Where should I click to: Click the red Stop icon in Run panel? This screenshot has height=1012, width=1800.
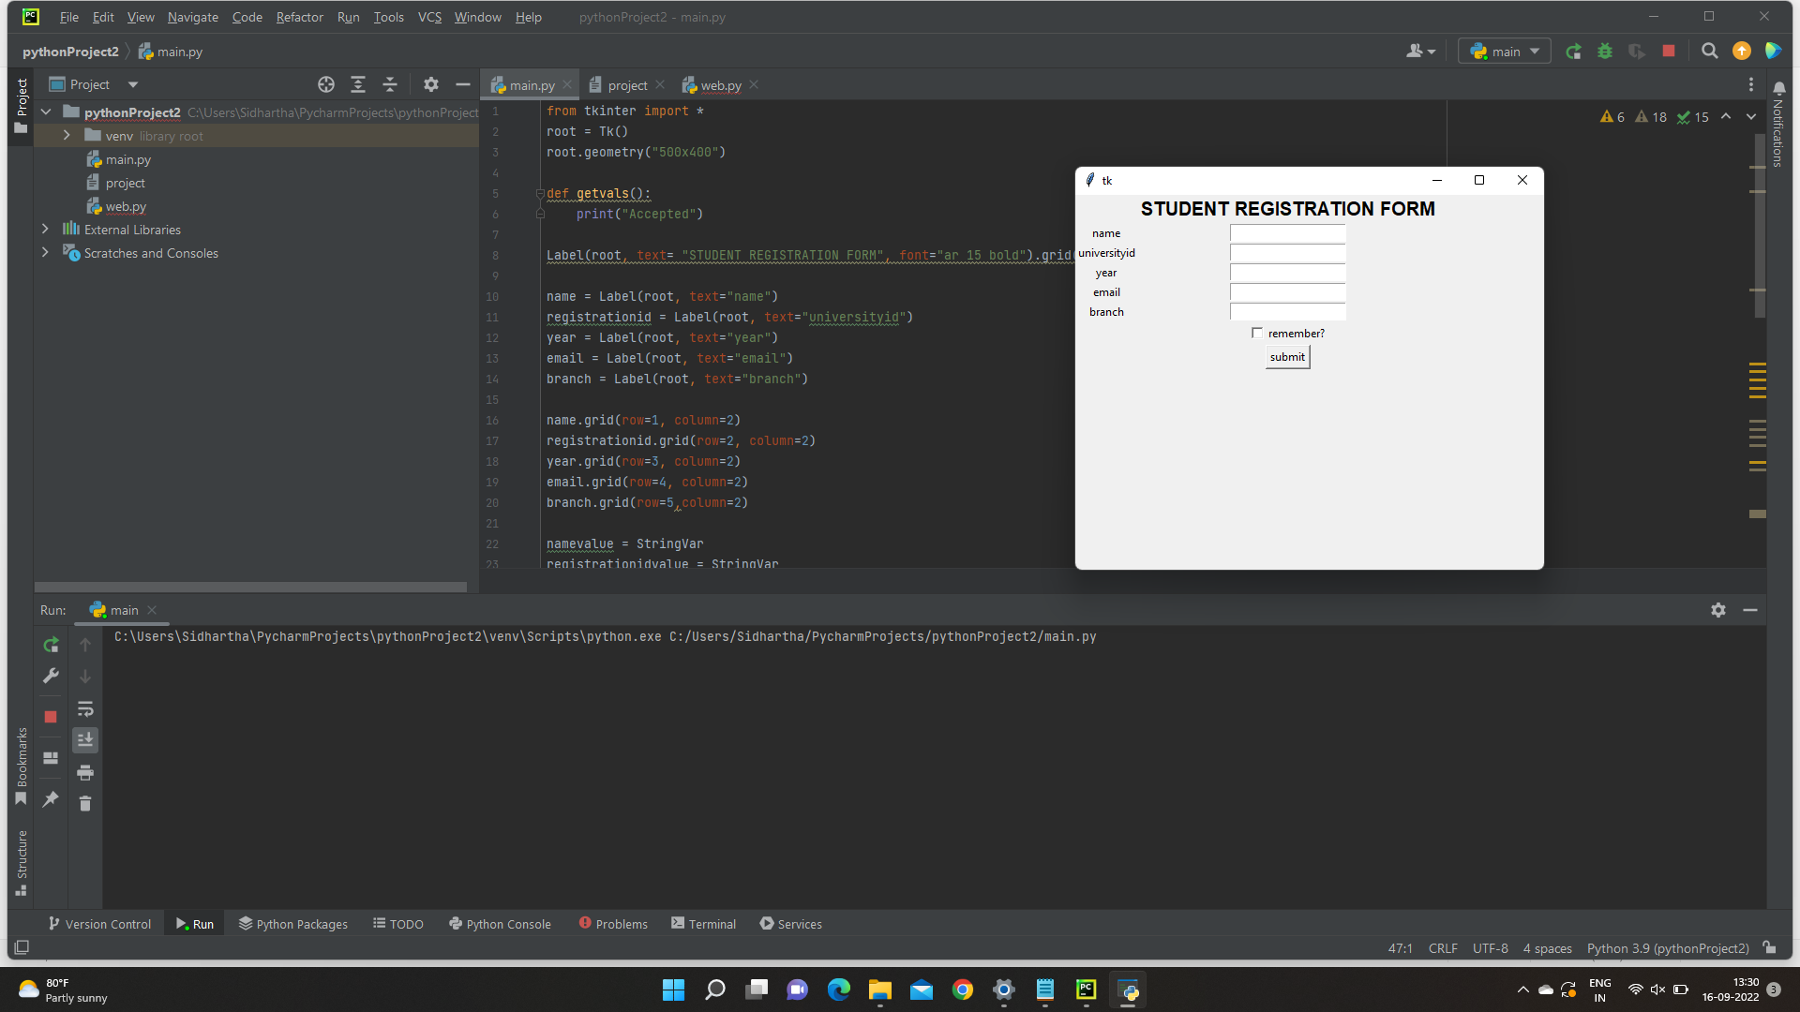pos(51,717)
